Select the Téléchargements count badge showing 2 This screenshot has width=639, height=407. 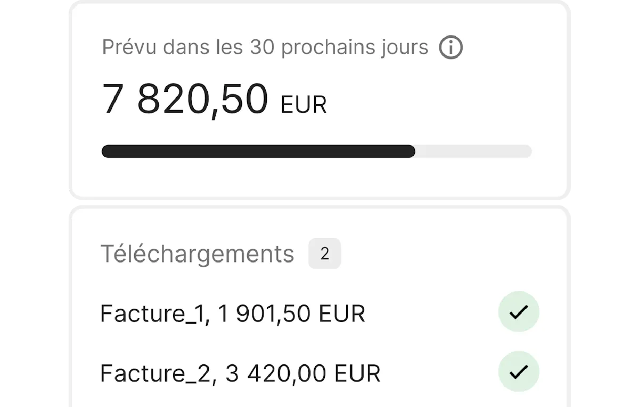(324, 254)
